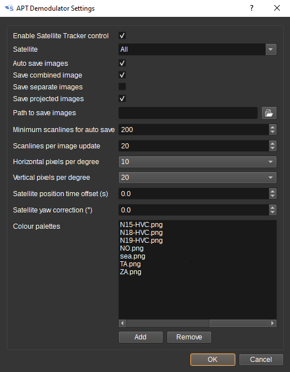Click left arrow of palette list scrollbar
This screenshot has height=372, width=290.
coord(122,323)
